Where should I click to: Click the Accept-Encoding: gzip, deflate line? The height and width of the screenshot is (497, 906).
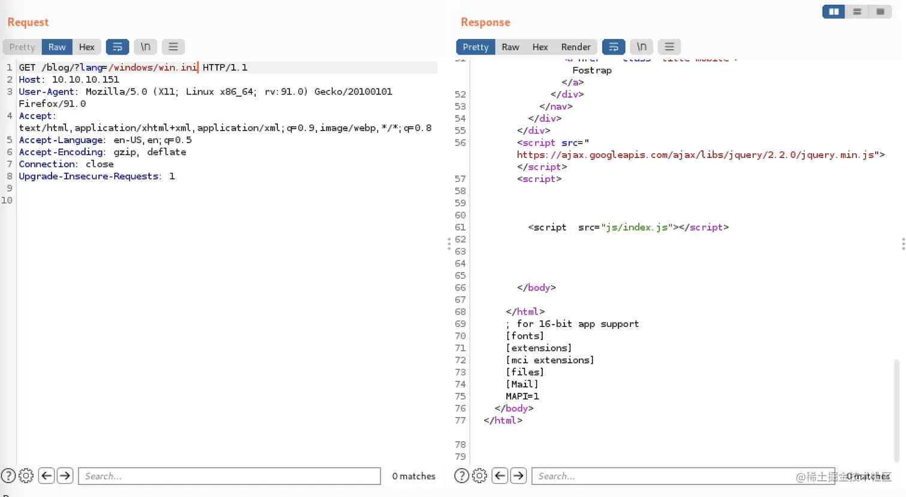(102, 151)
